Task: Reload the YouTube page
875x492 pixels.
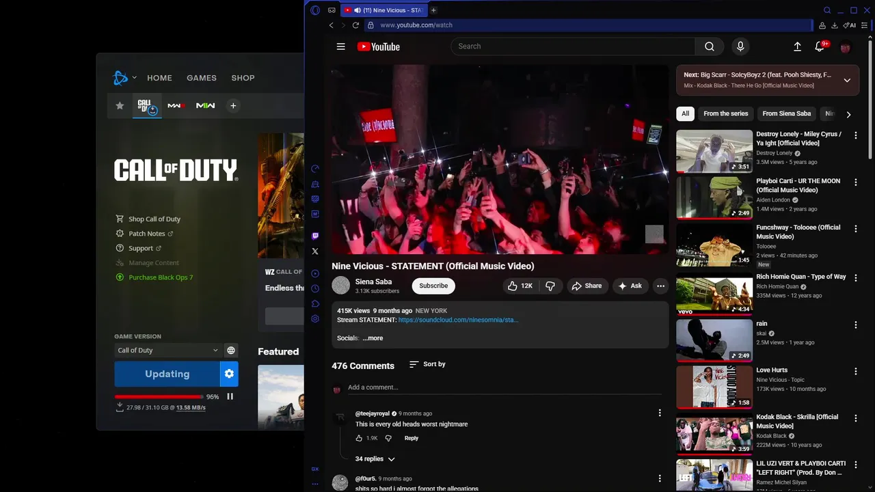Action: point(355,25)
